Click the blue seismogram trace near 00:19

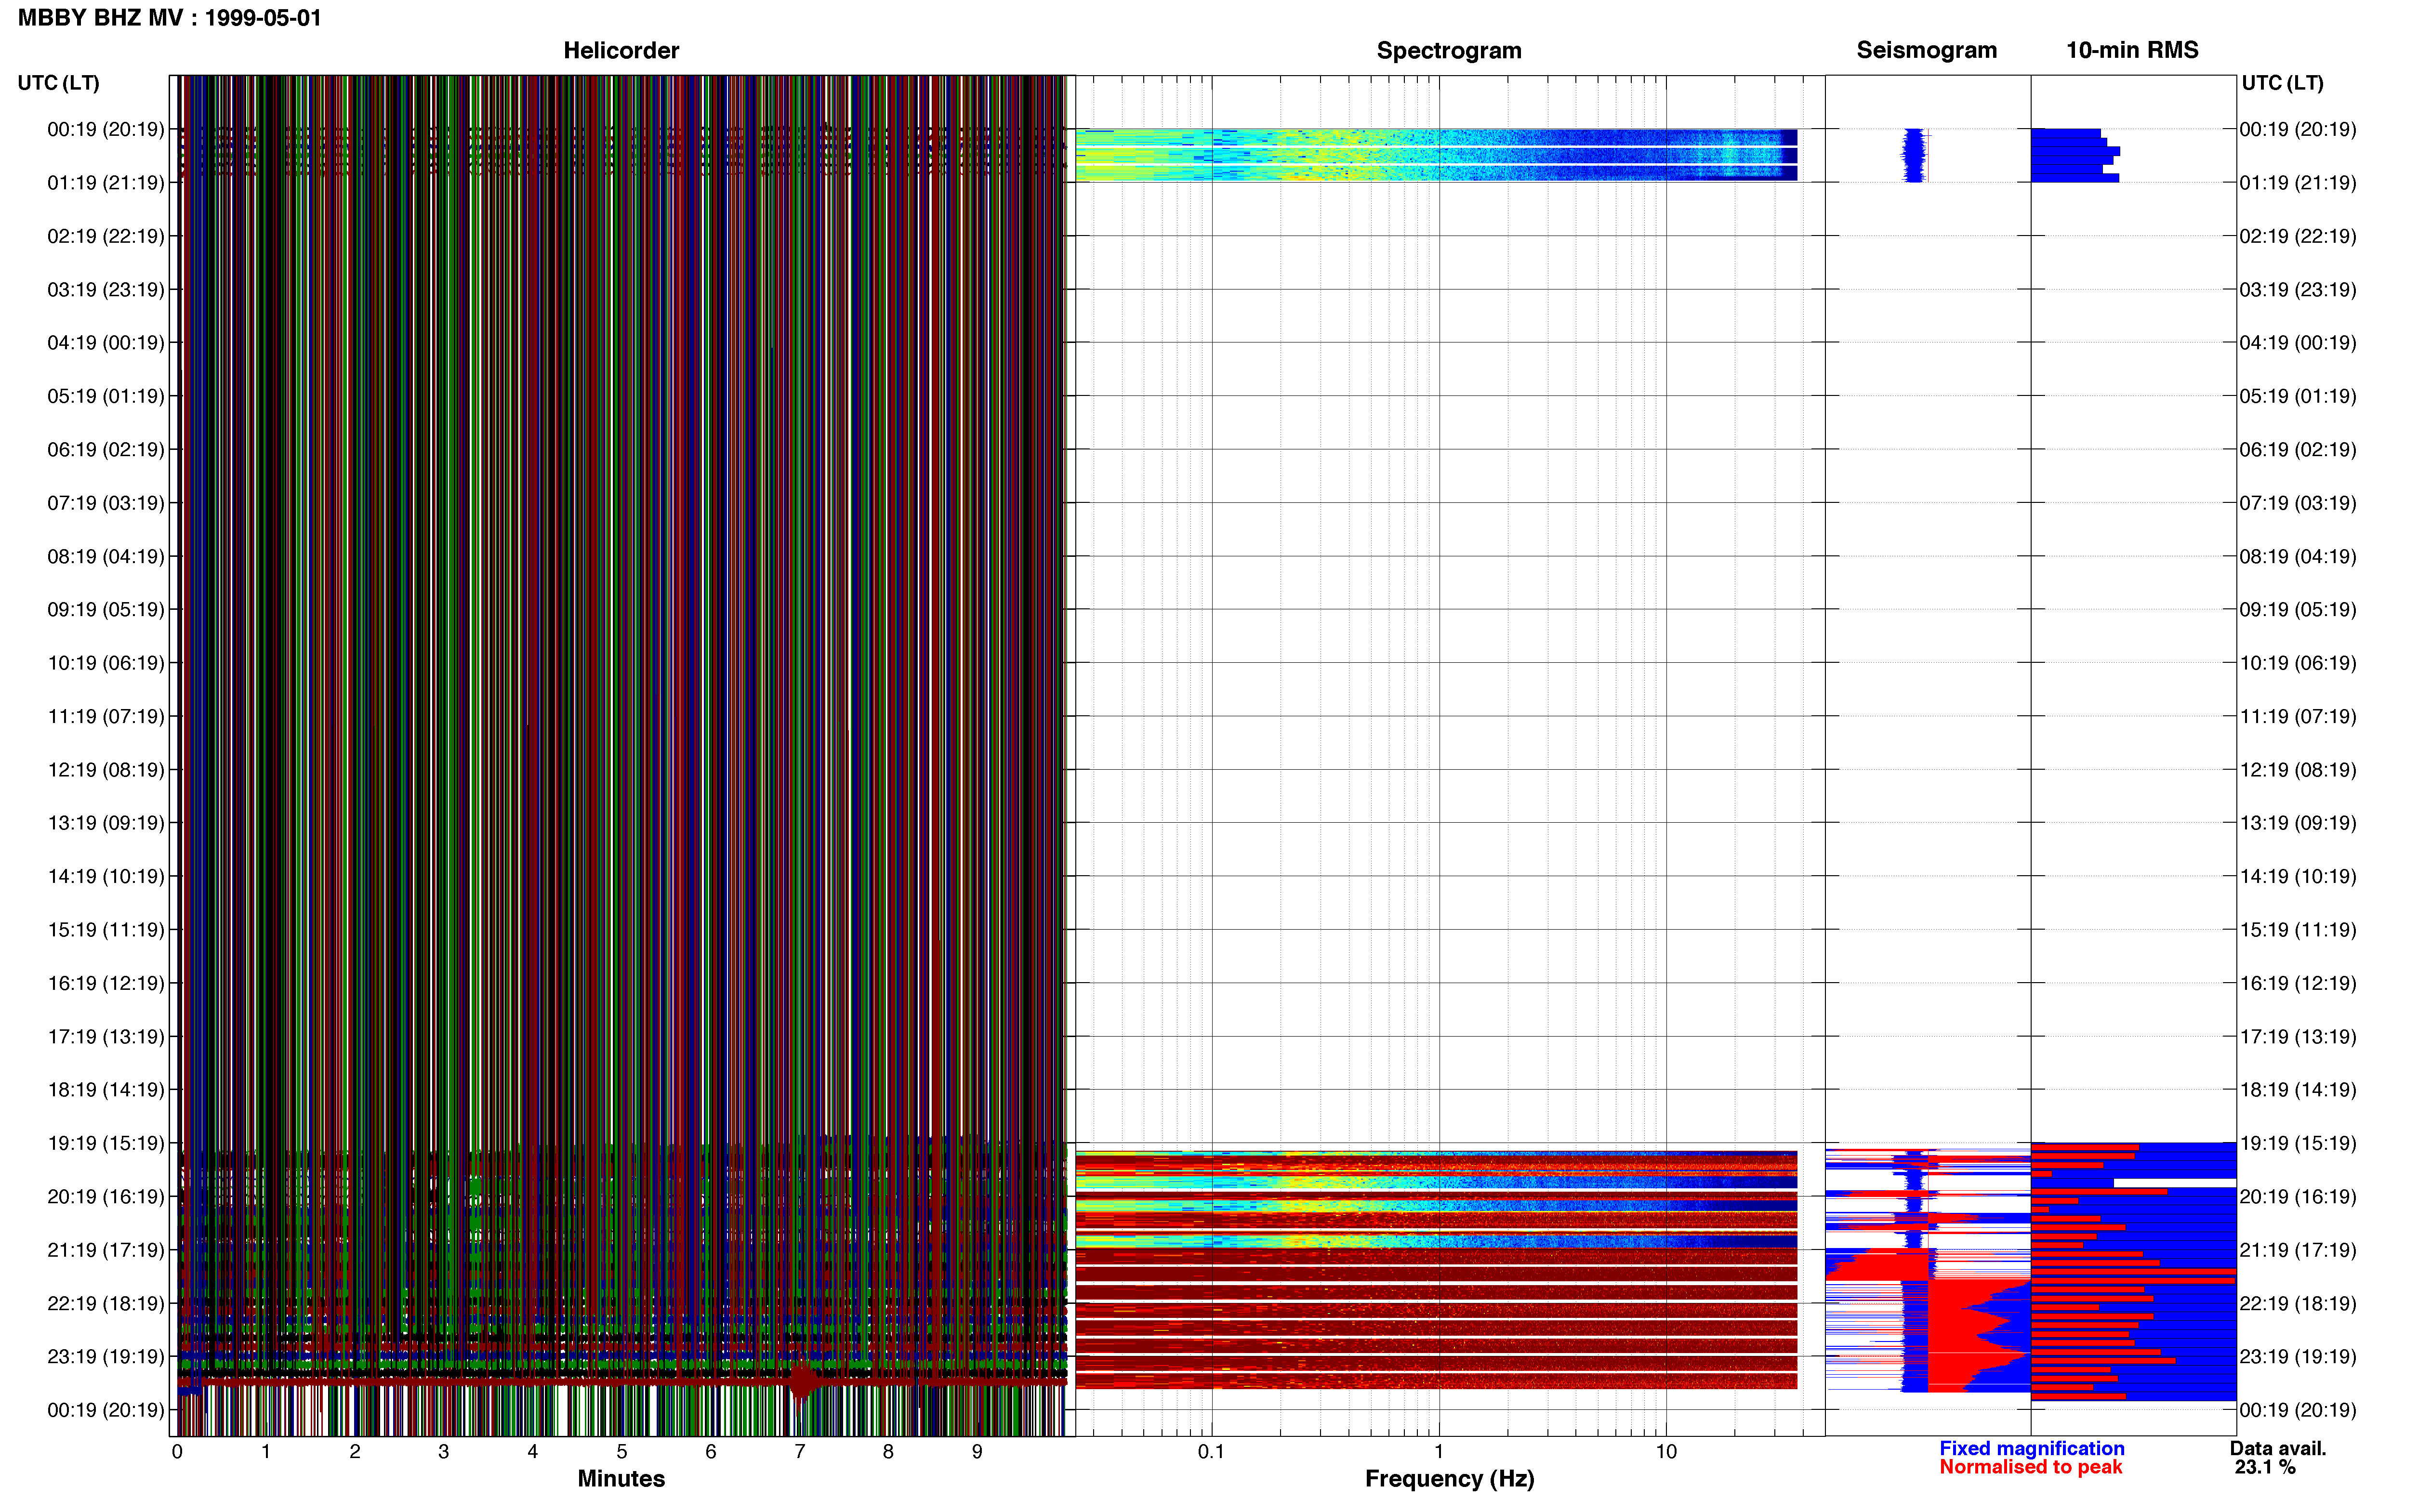(1914, 155)
